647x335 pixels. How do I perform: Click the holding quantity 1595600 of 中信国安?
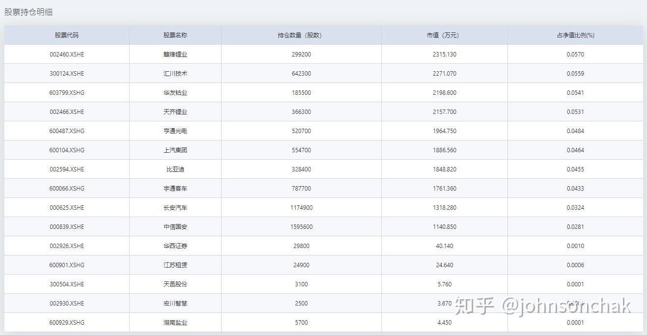[301, 226]
